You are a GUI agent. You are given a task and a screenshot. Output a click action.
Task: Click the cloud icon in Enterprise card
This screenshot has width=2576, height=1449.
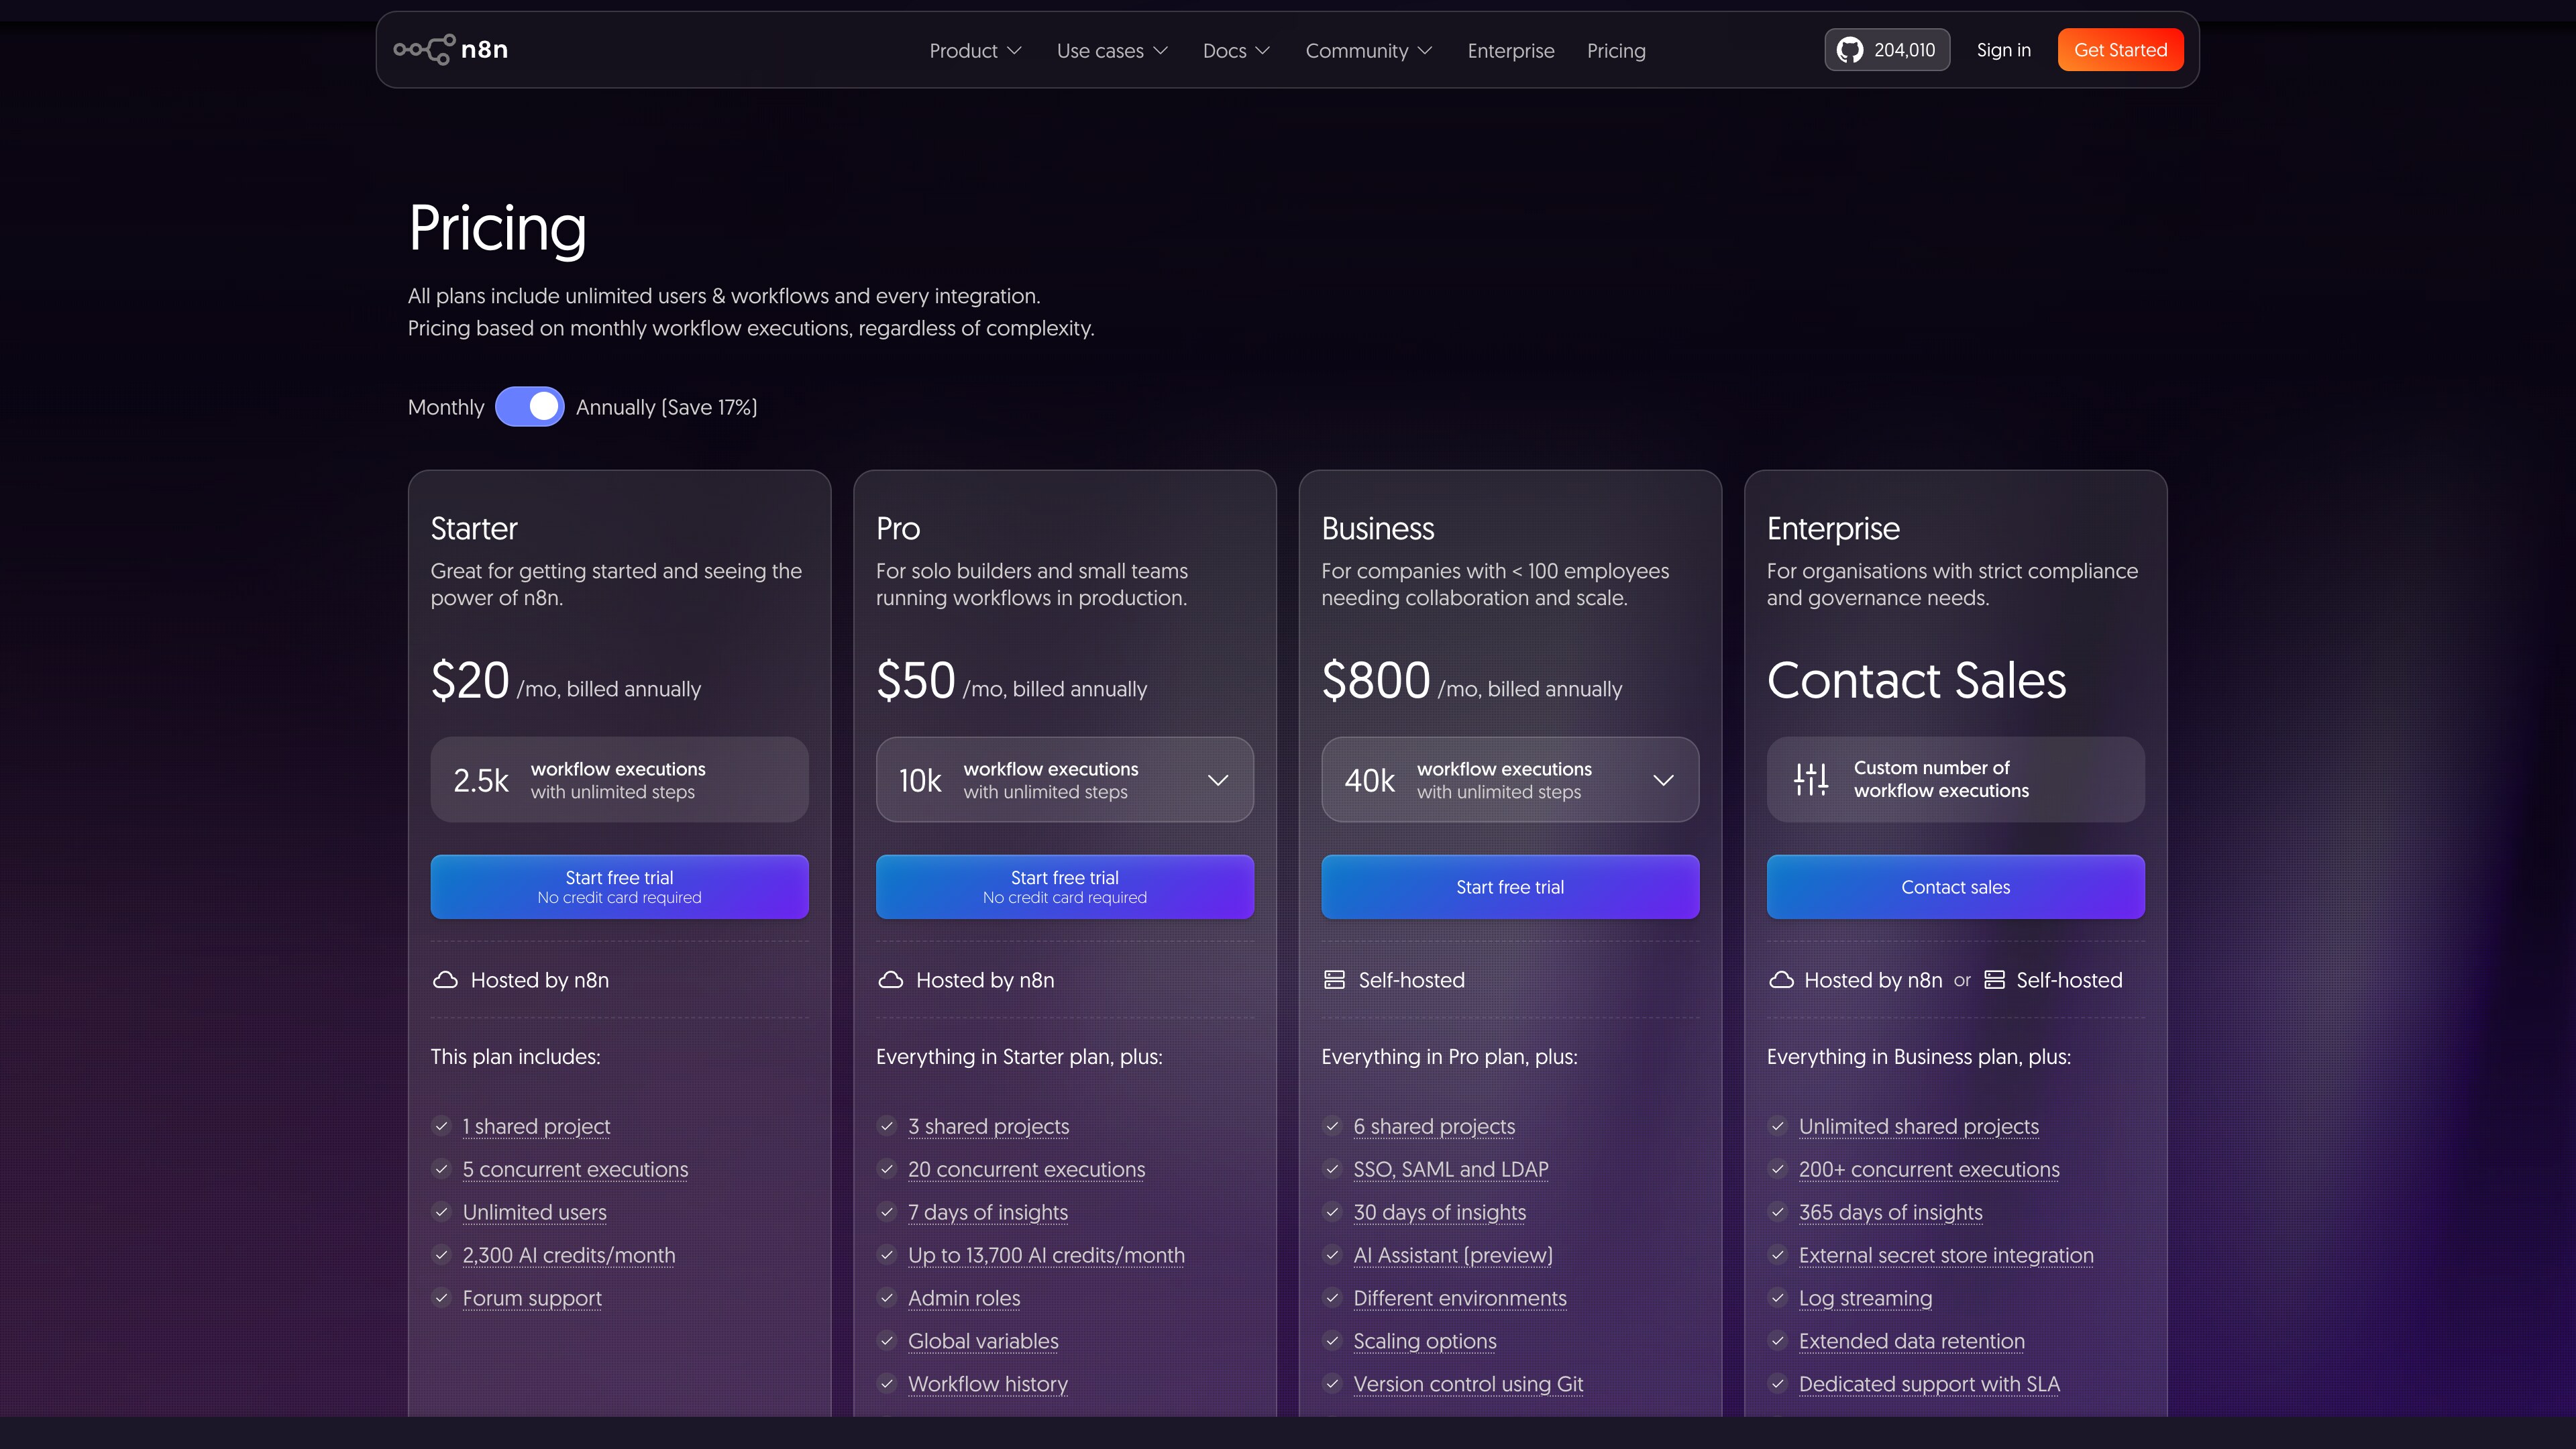tap(1781, 980)
